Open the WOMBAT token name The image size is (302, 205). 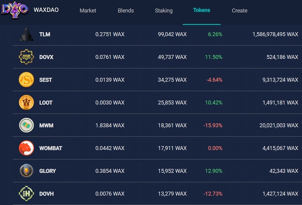click(x=51, y=148)
